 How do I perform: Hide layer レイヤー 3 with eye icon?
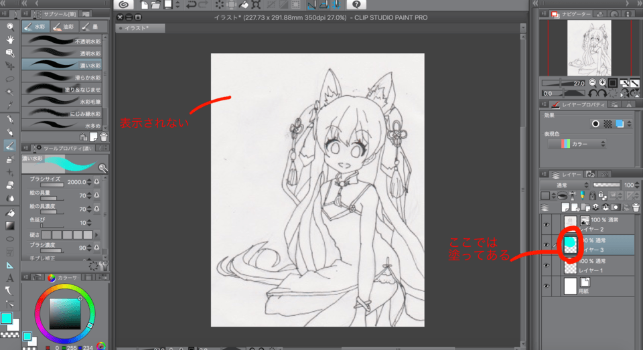click(547, 245)
